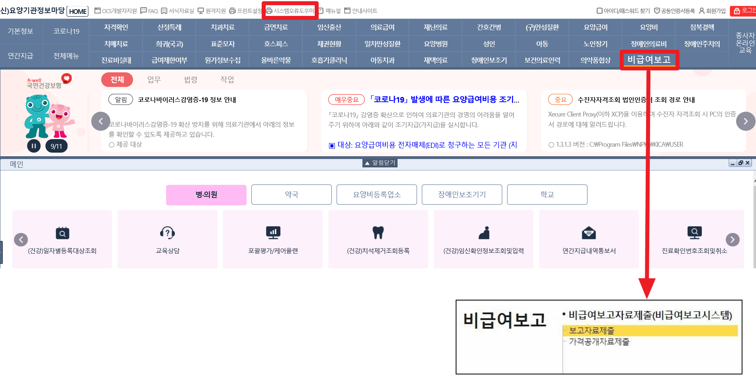
Task: Switch to the 법령 notice tab
Action: pyautogui.click(x=190, y=79)
